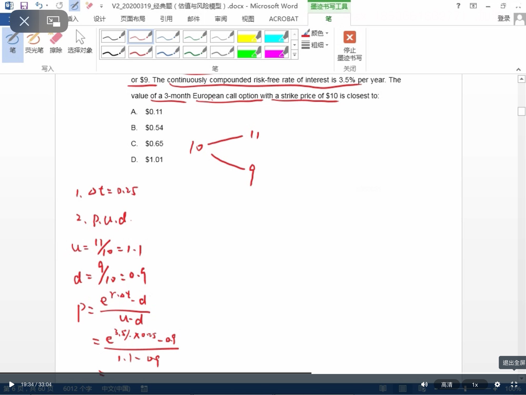Select the Eraser (擦除) tool
This screenshot has height=395, width=526.
coord(56,43)
